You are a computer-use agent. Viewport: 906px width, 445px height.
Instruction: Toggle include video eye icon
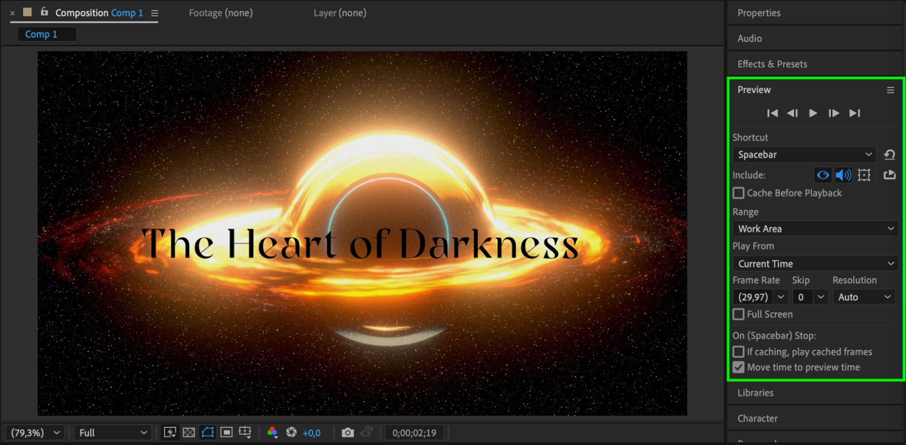823,175
